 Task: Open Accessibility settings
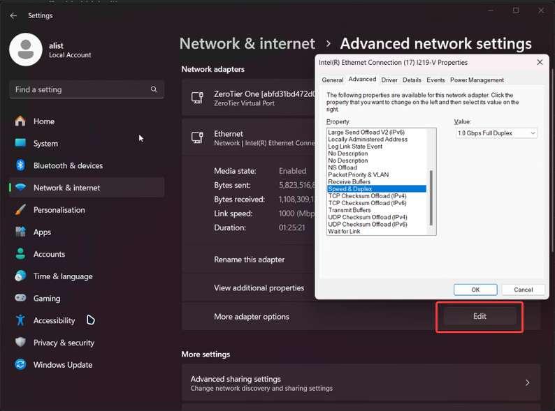click(x=87, y=320)
